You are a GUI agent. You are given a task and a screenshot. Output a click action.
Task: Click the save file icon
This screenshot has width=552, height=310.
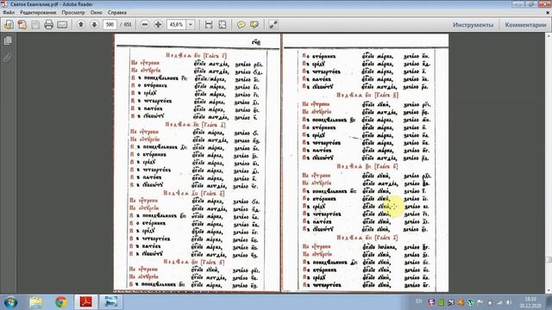coord(35,25)
